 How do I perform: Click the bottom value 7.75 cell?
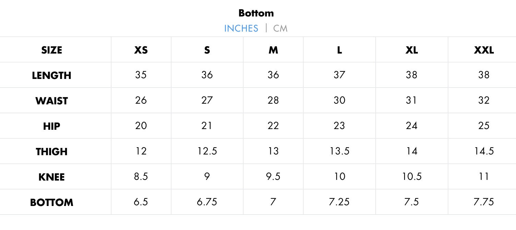(484, 202)
